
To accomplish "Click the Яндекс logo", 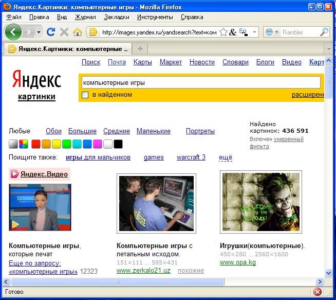I will (x=36, y=80).
